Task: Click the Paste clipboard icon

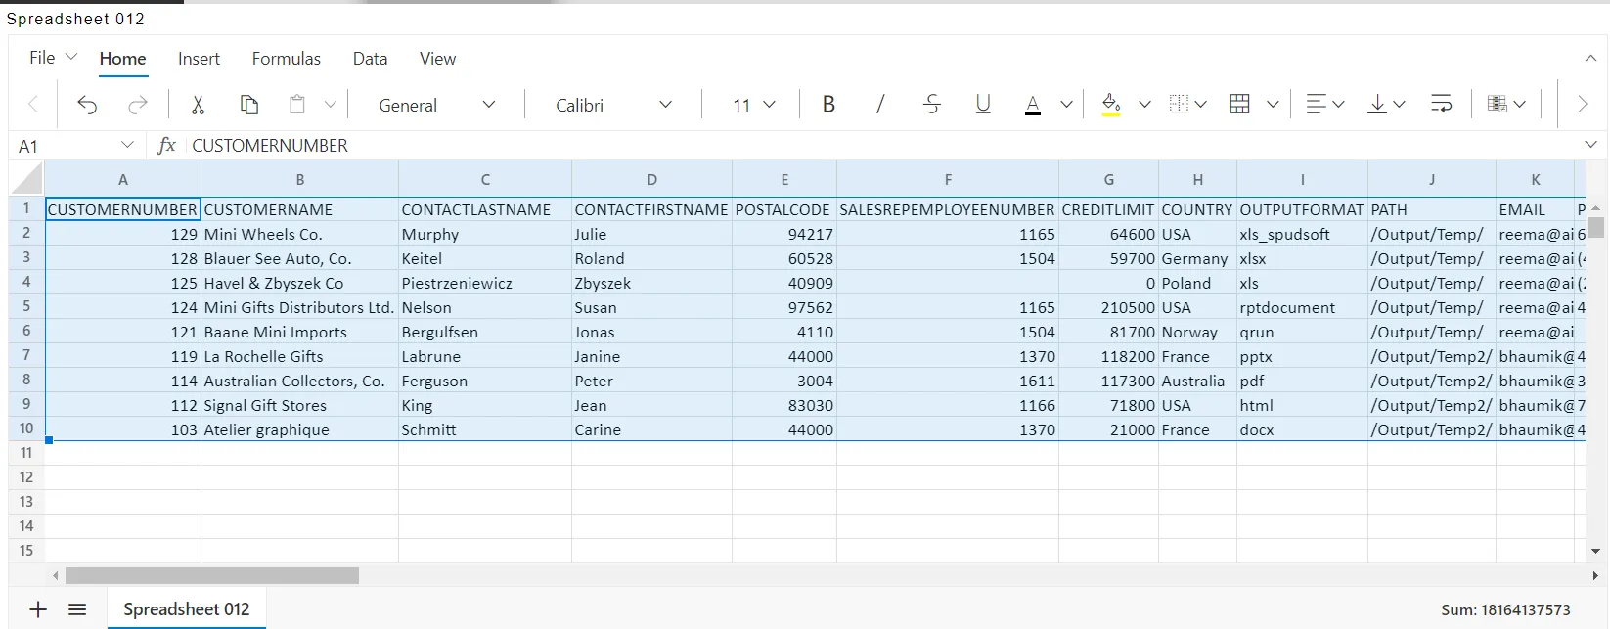Action: (297, 105)
